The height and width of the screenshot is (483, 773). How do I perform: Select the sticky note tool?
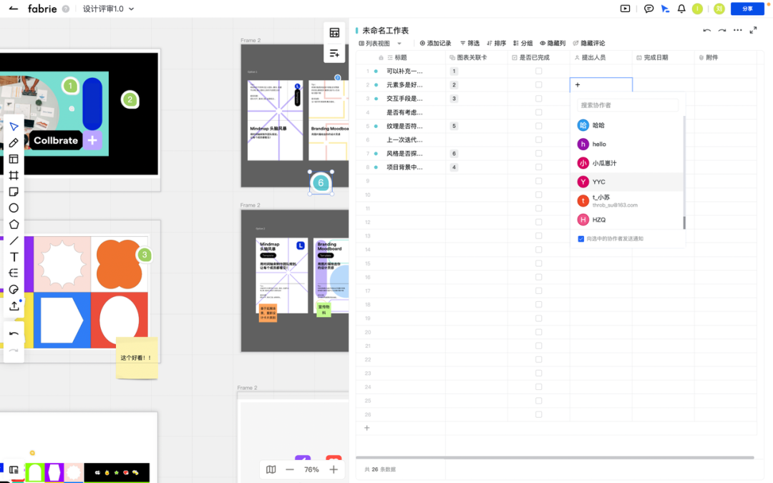[14, 192]
